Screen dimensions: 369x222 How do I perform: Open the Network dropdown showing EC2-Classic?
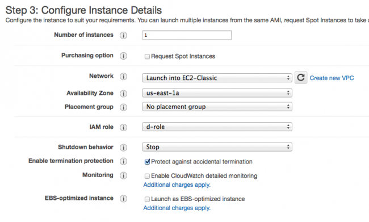point(217,78)
